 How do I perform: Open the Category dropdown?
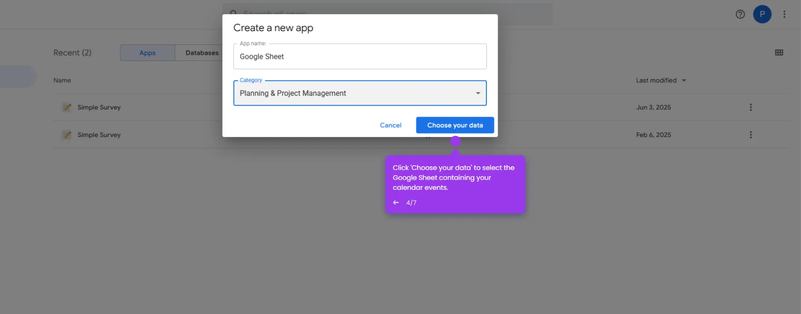360,93
